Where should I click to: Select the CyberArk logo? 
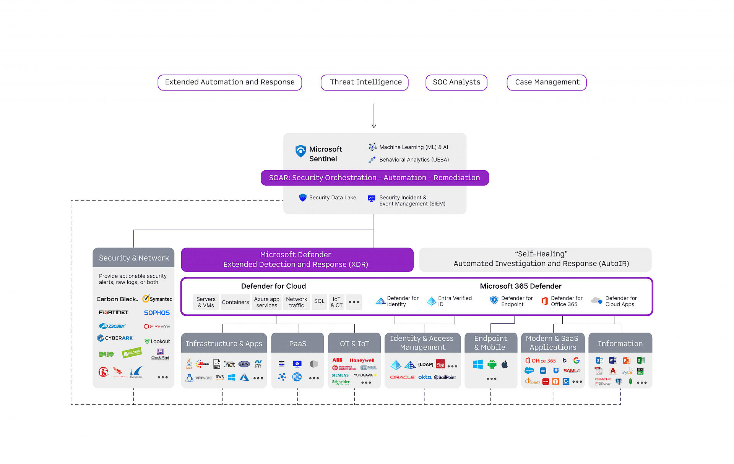115,338
